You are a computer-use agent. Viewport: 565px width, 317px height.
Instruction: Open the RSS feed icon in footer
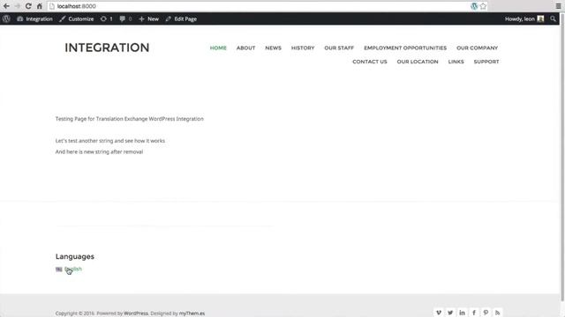(497, 313)
